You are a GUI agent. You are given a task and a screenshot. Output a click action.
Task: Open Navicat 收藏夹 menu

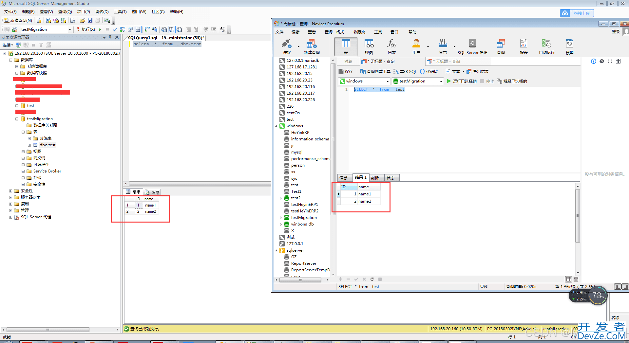pos(359,32)
